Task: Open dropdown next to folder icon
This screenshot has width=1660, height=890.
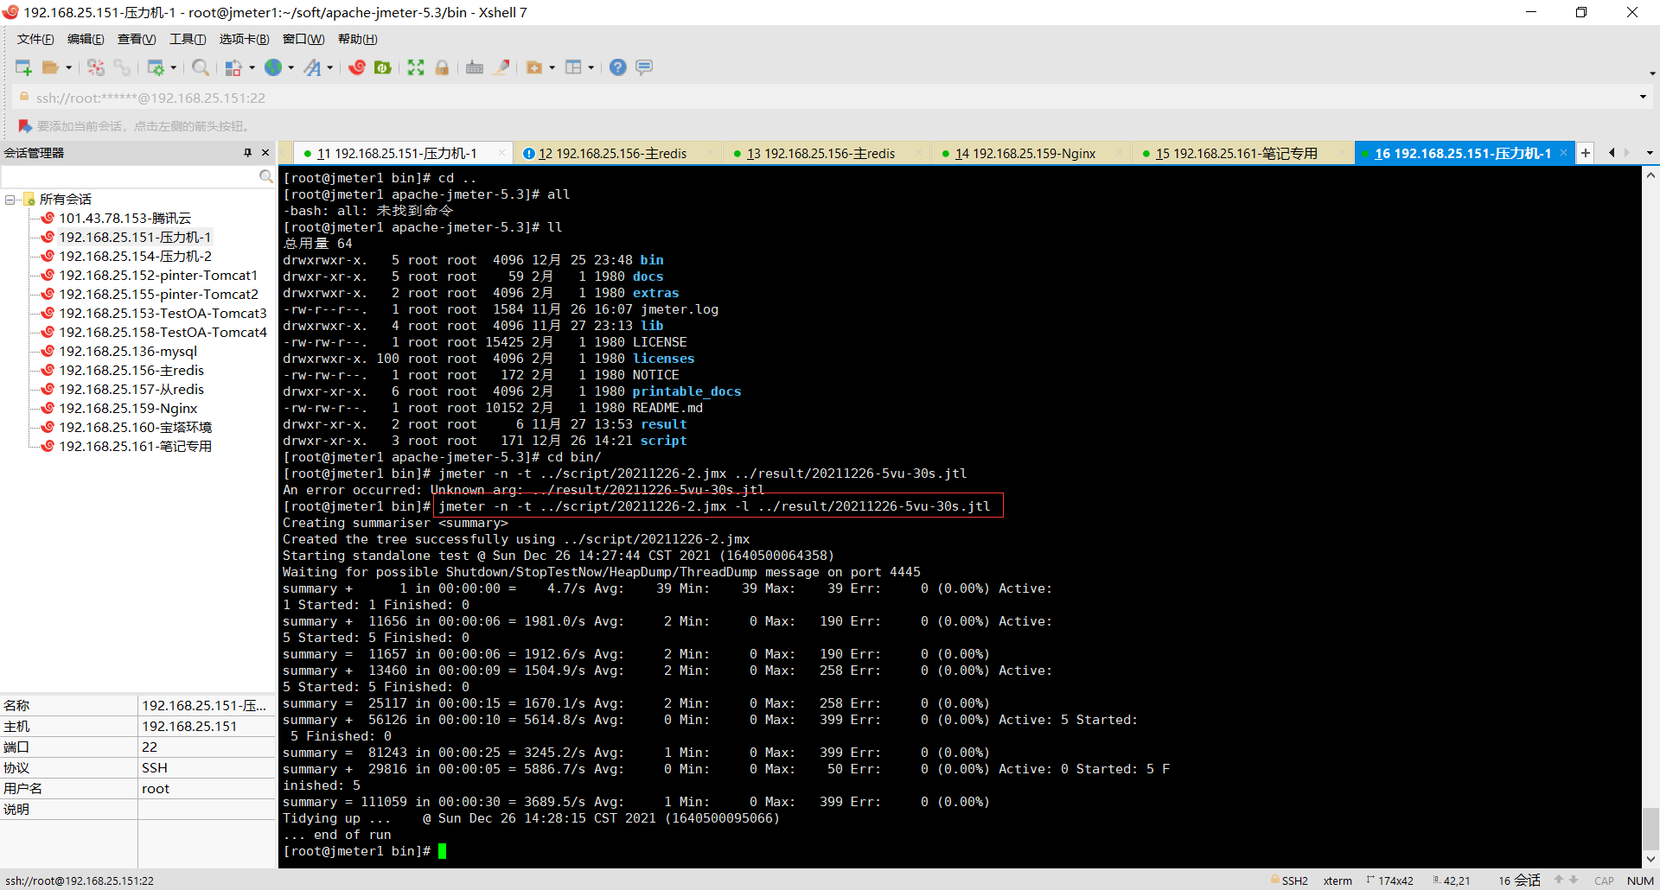Action: click(69, 67)
